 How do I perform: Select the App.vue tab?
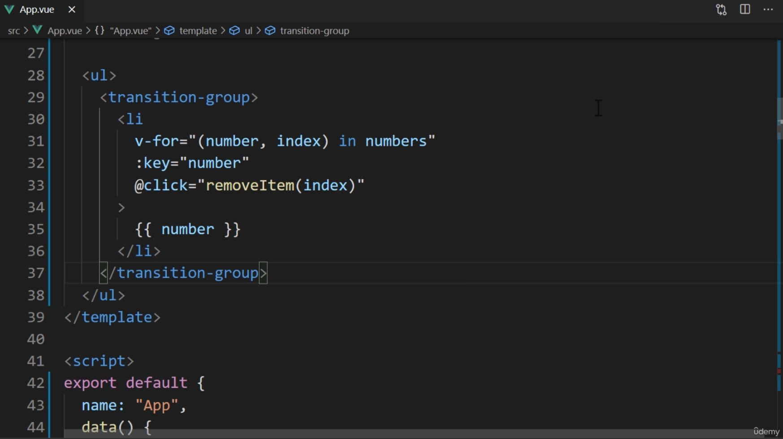point(41,10)
